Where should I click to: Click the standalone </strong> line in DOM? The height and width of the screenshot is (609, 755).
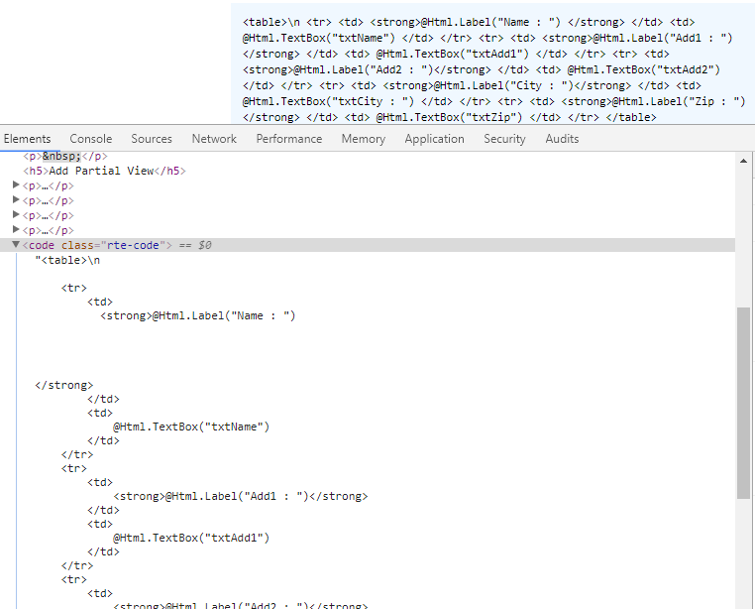click(x=64, y=385)
